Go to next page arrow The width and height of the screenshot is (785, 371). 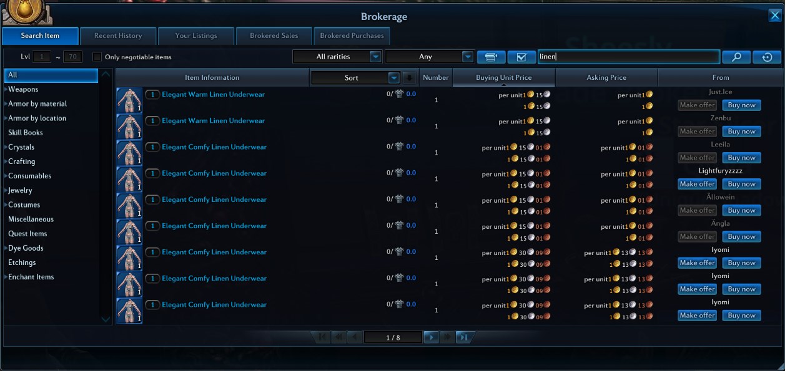tap(431, 337)
